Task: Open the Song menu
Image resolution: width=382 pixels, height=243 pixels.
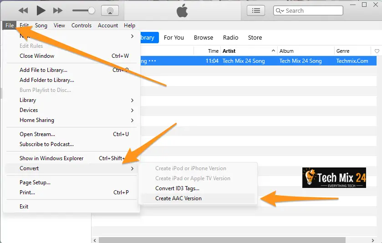Action: [41, 25]
